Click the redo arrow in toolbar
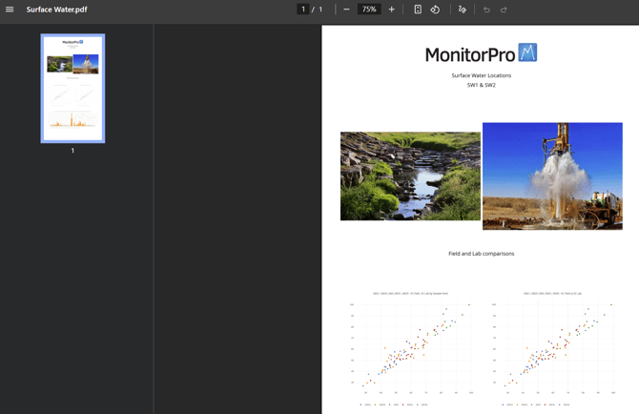Screen dimensions: 639x414 point(504,10)
